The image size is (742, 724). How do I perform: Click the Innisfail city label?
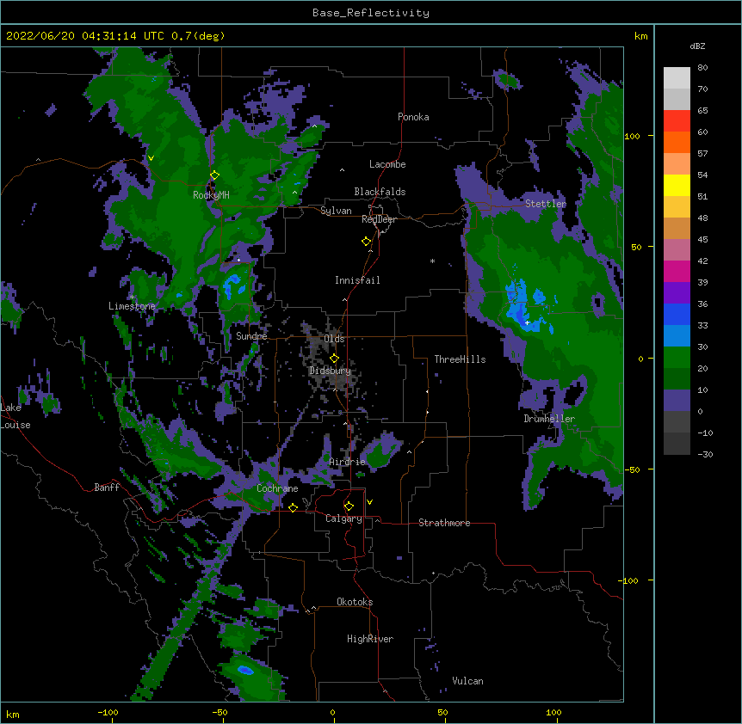point(357,280)
